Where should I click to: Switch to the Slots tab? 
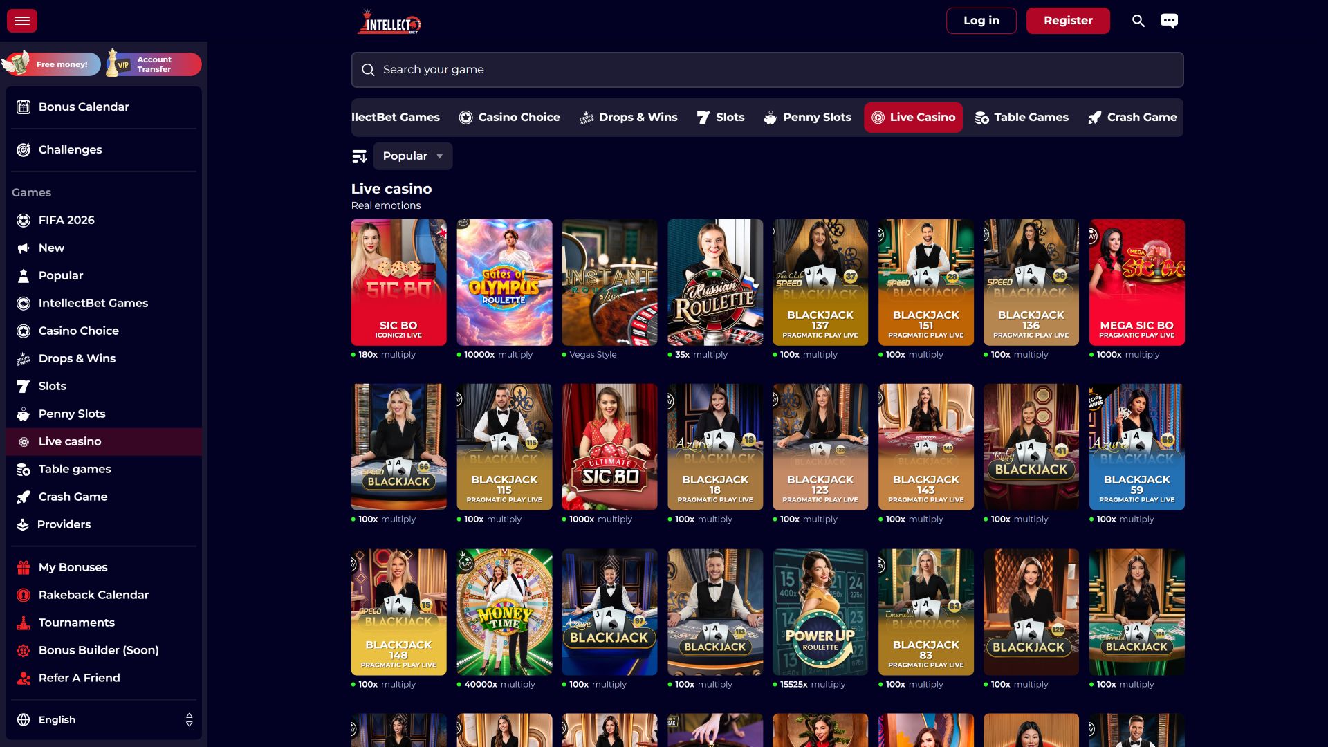point(721,118)
